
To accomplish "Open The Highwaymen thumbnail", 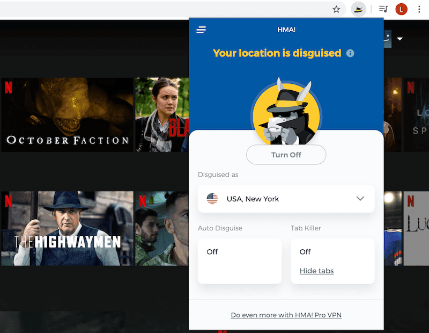I will point(68,228).
